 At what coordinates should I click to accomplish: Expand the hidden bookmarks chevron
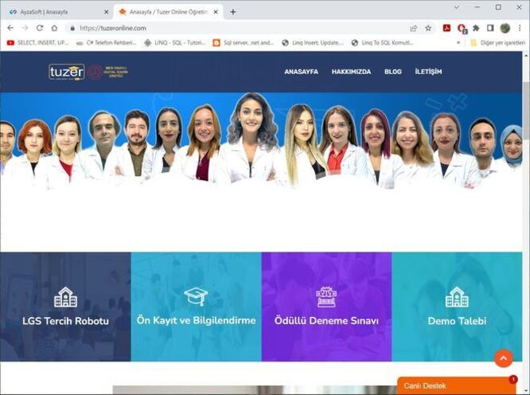point(458,43)
